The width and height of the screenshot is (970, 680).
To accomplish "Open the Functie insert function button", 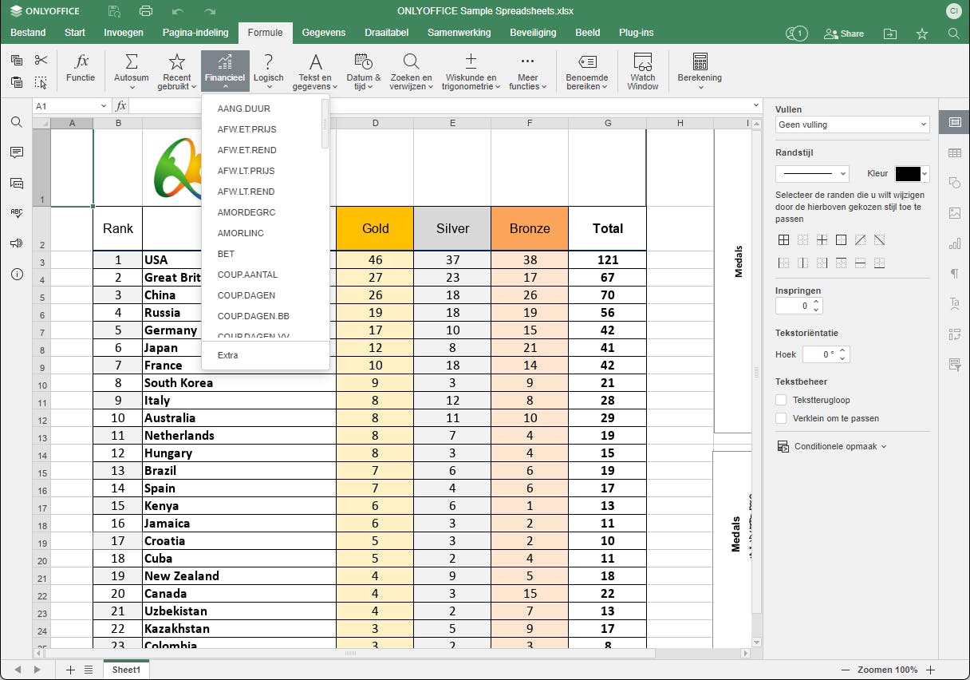I will point(81,69).
